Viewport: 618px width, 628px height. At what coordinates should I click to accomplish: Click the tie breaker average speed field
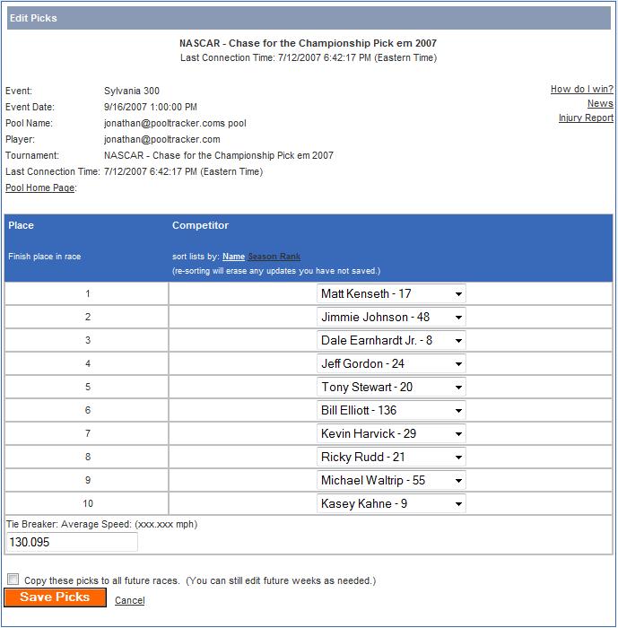[72, 542]
